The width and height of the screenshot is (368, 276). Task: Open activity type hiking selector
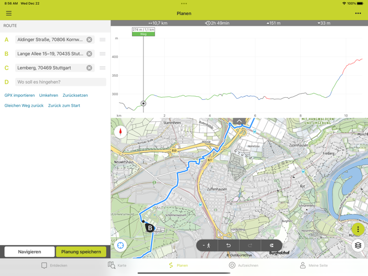(x=207, y=246)
